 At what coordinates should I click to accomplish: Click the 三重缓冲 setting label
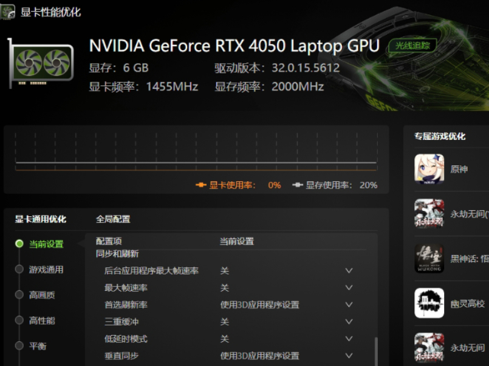pos(121,322)
